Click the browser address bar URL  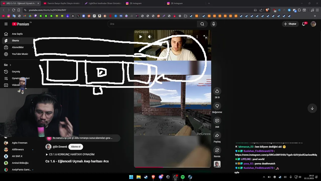click(x=47, y=10)
